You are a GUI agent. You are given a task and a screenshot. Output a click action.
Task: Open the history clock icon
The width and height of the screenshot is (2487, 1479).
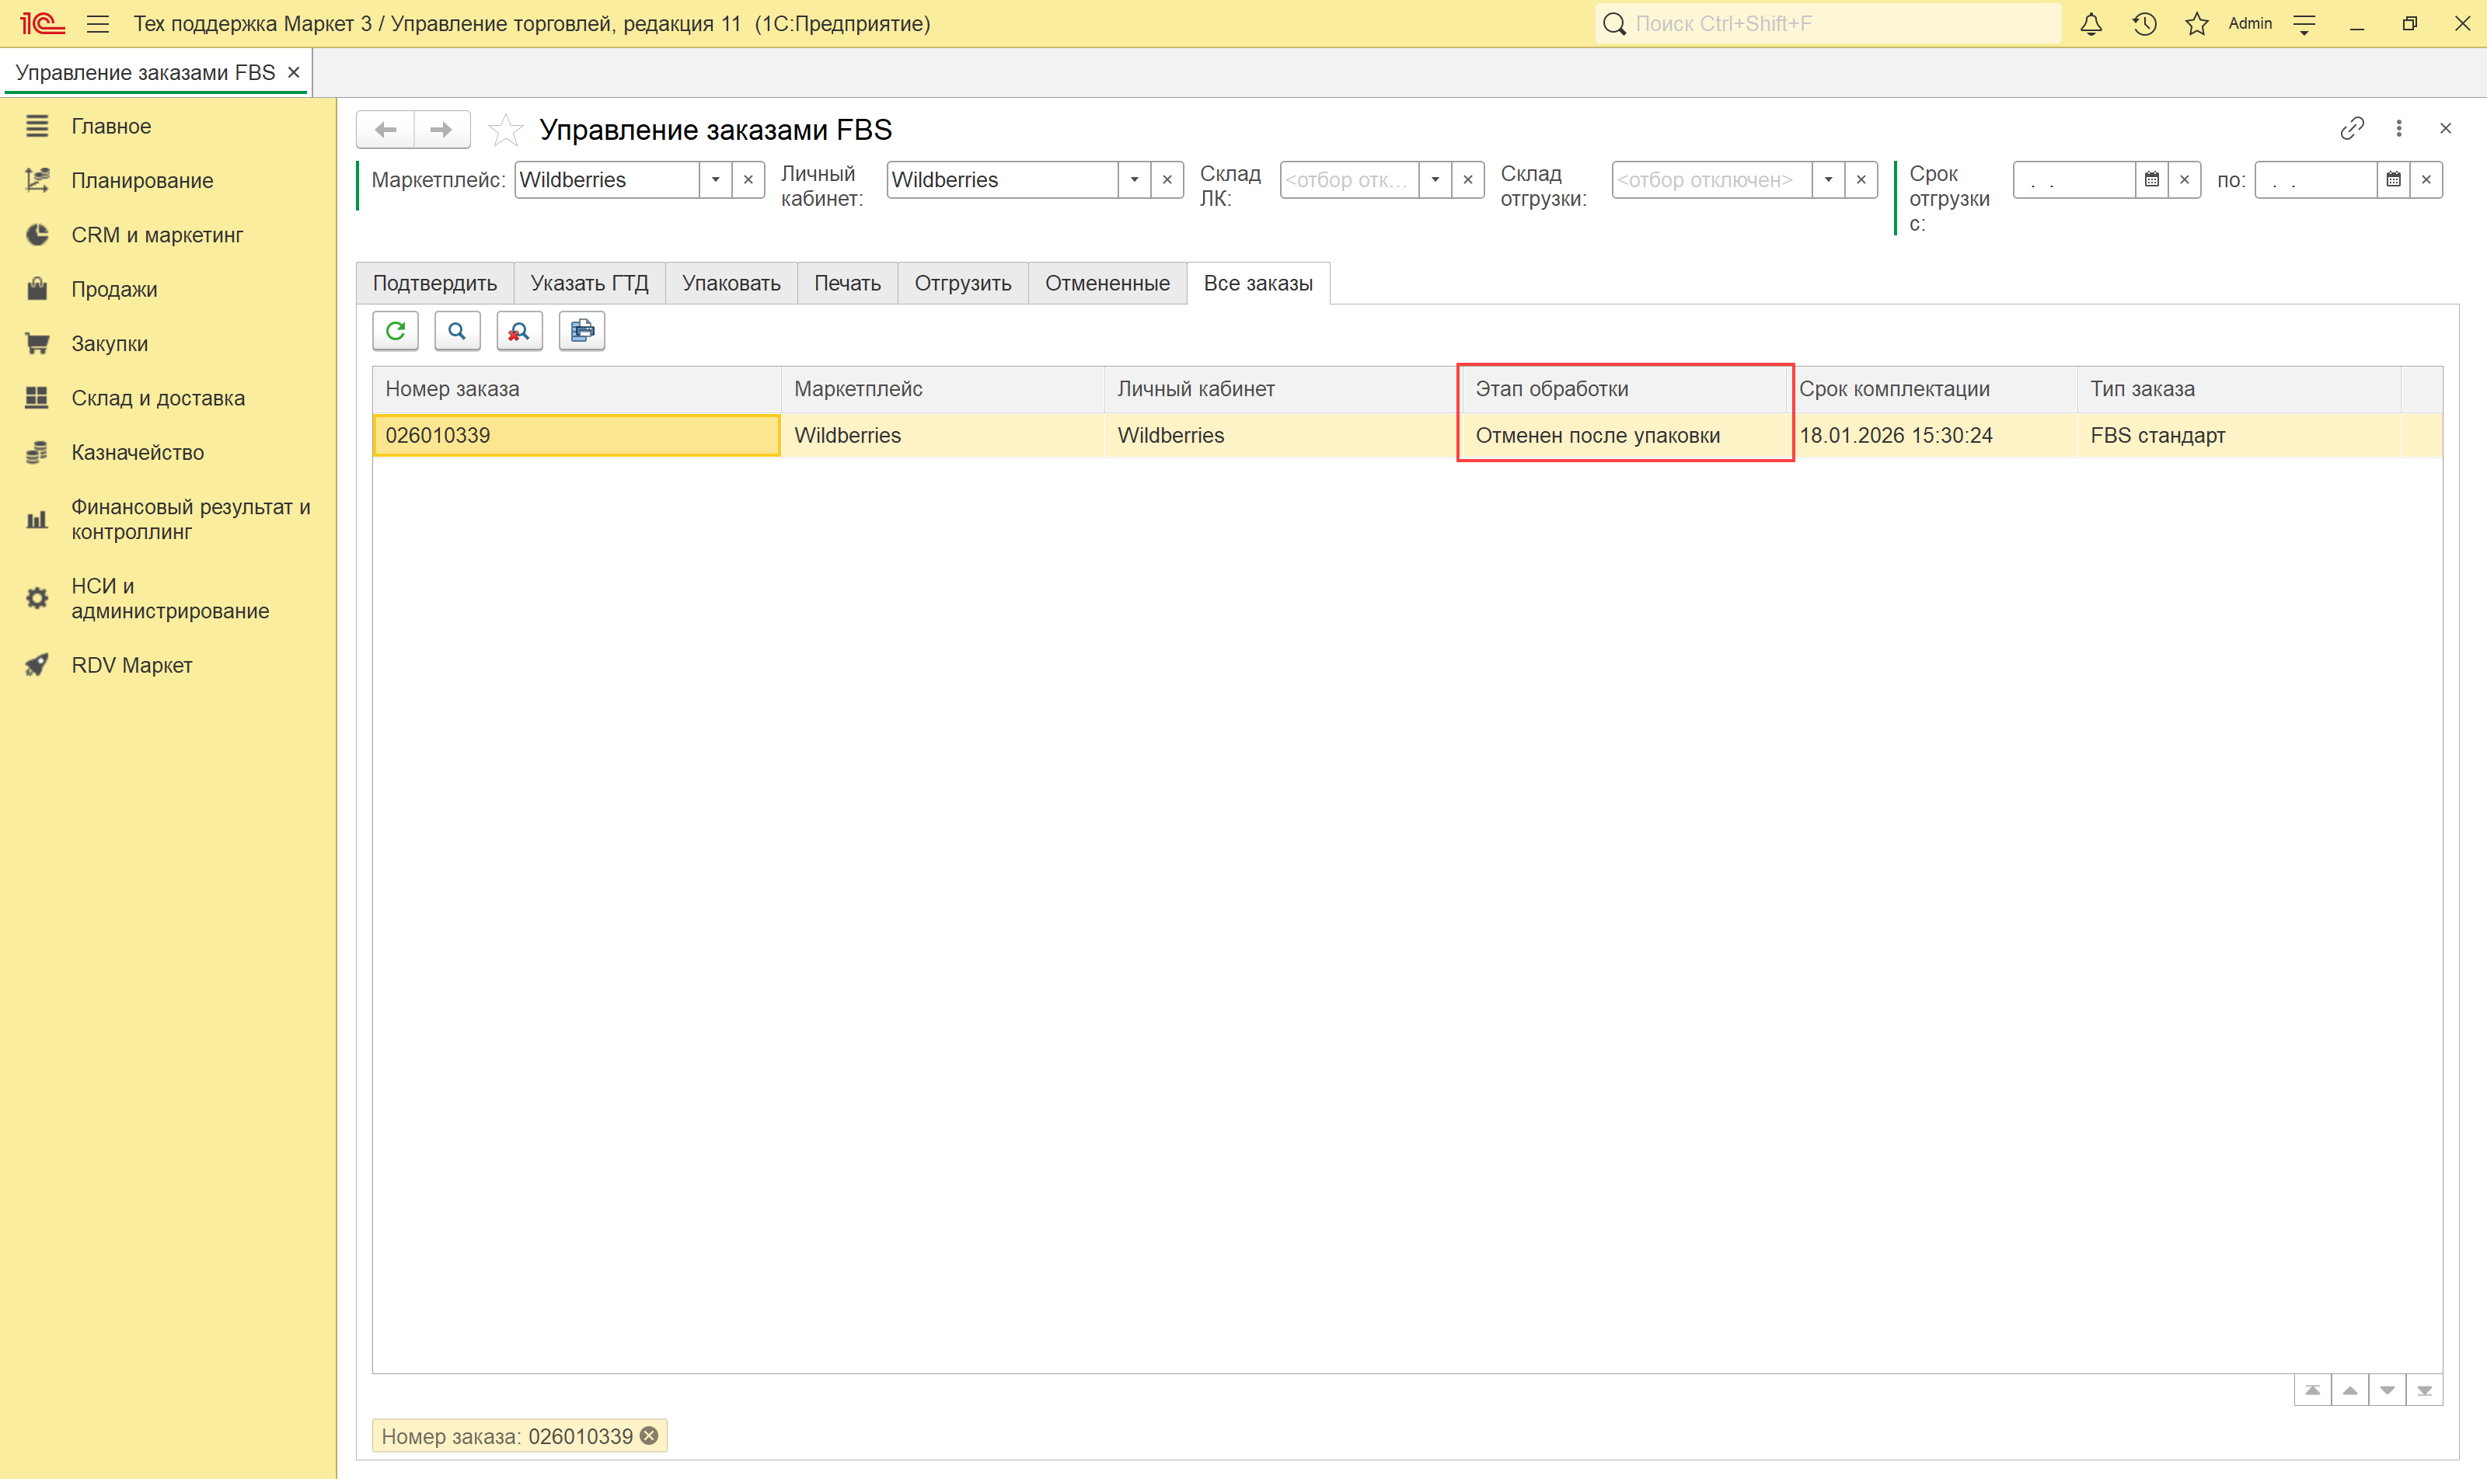click(x=2144, y=24)
